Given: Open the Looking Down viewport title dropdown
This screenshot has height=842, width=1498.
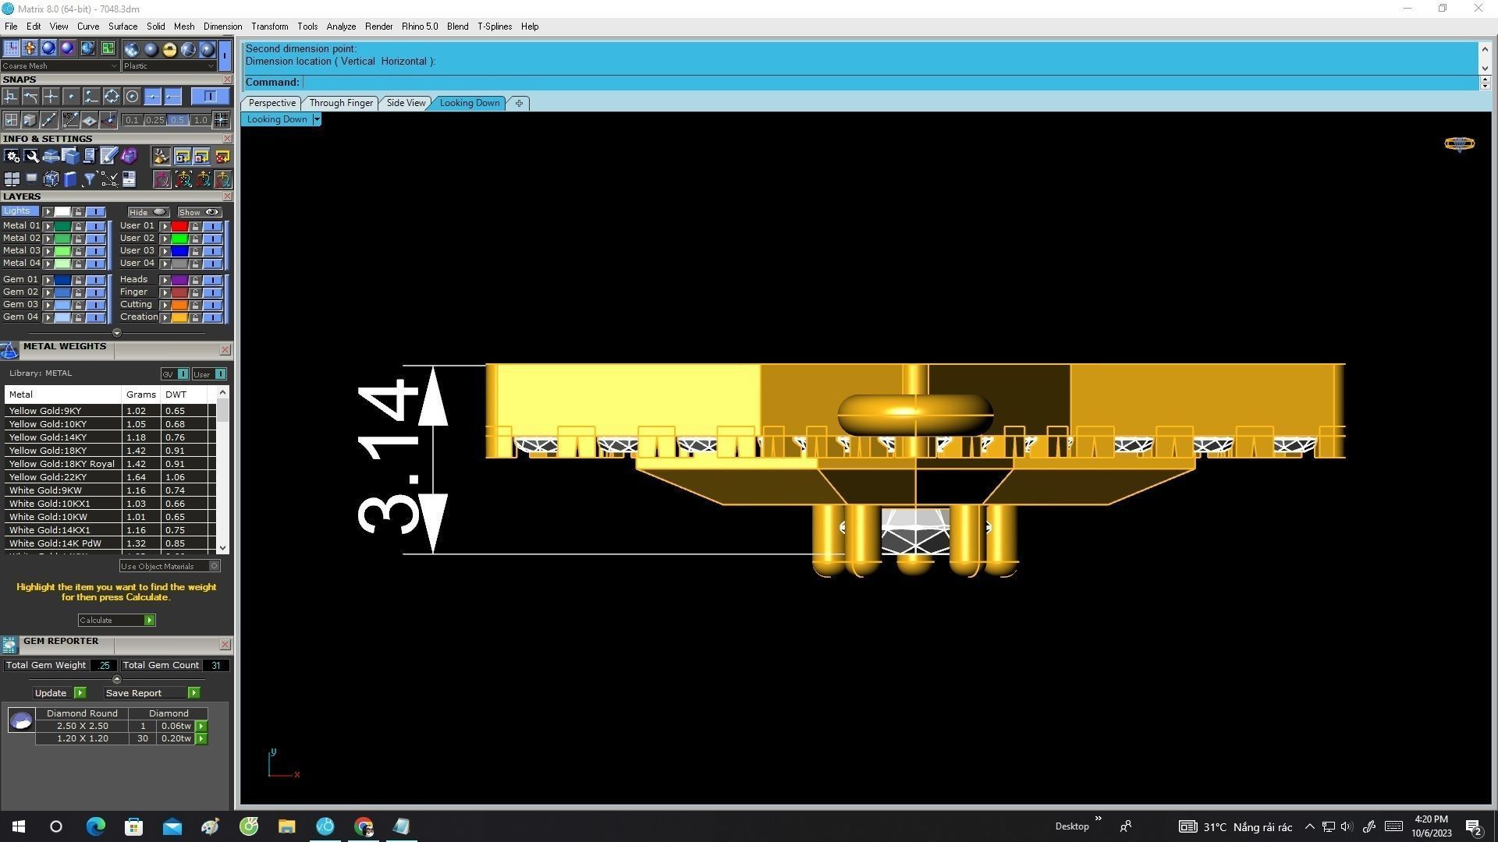Looking at the screenshot, I should tap(316, 119).
